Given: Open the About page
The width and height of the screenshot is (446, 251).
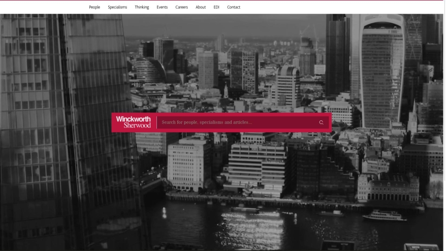Looking at the screenshot, I should (x=201, y=7).
